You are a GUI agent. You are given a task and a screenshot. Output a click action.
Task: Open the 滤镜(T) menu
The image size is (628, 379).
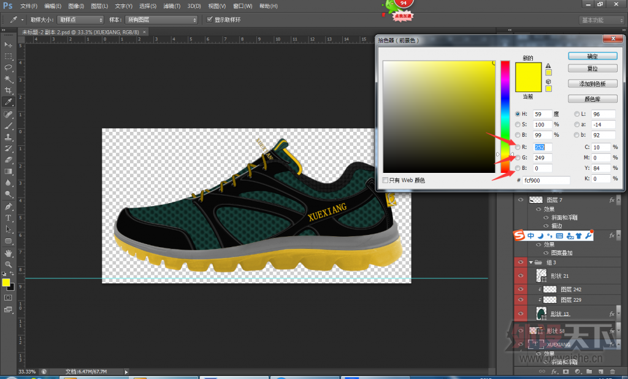172,6
